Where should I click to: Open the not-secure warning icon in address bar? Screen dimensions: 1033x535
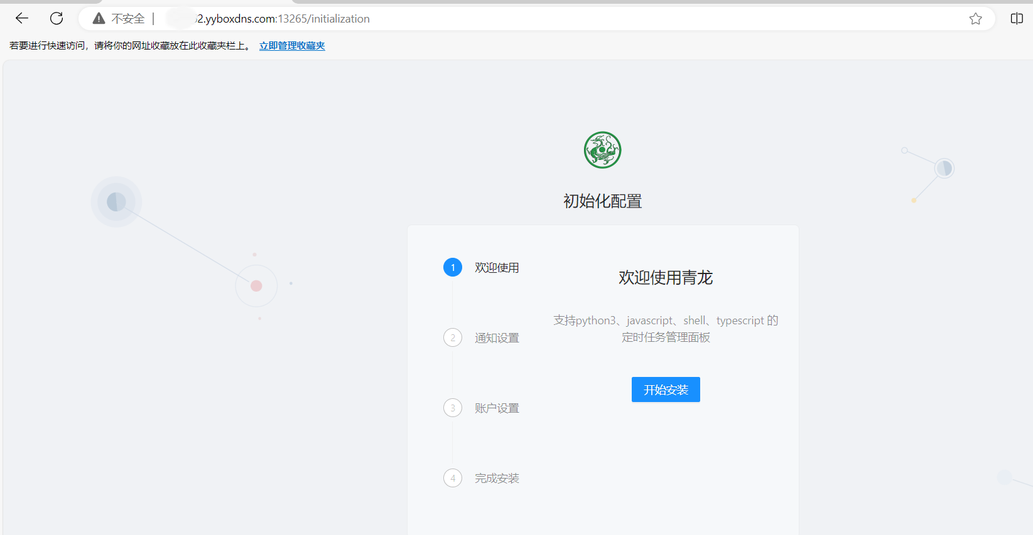99,19
